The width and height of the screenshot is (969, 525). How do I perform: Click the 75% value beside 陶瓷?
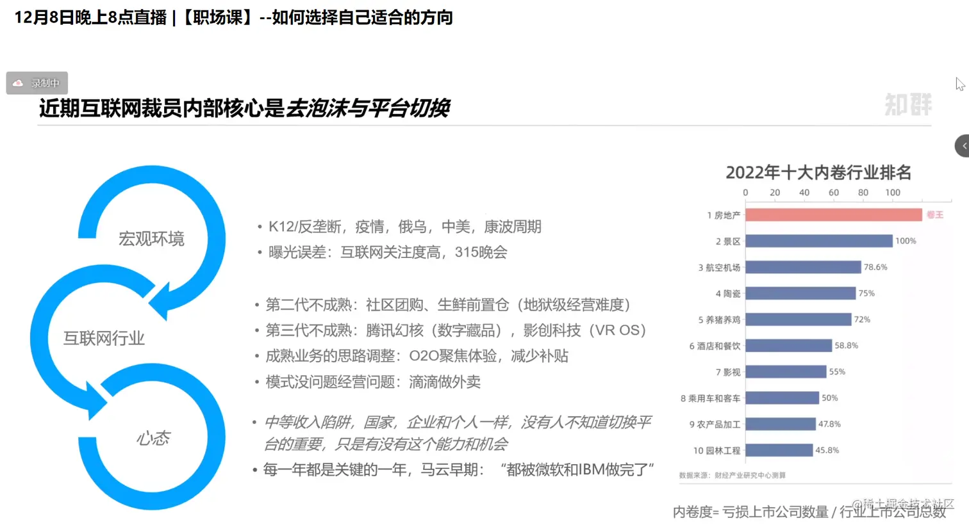click(x=866, y=293)
